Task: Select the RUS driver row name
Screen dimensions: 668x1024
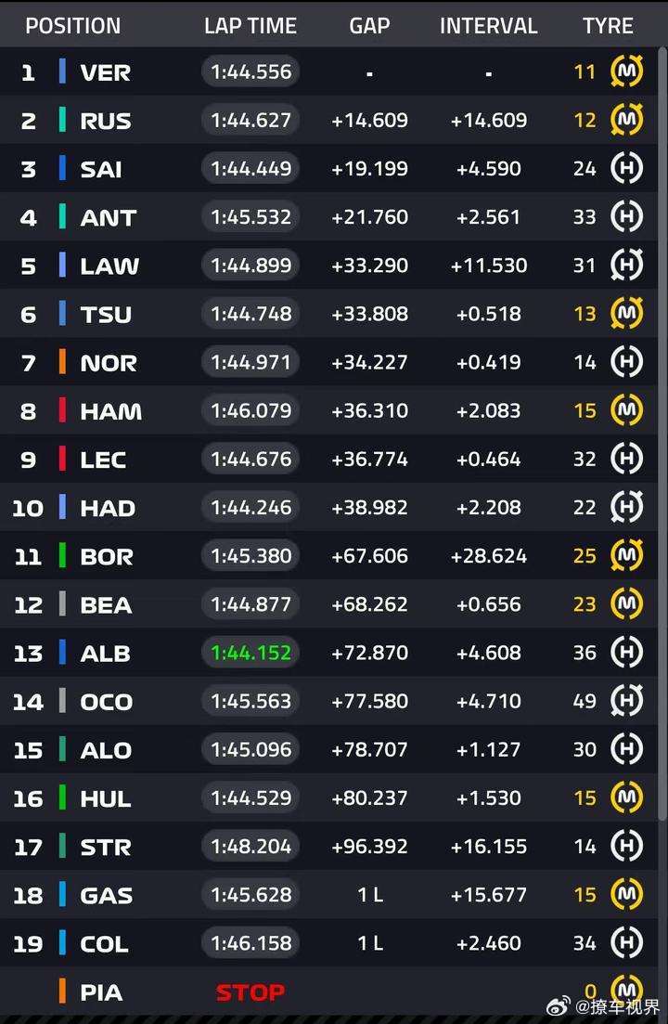Action: 106,121
